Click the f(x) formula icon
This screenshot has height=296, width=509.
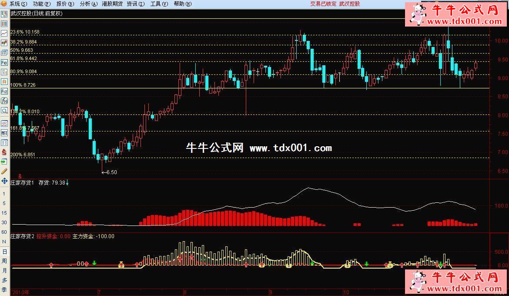point(4,101)
